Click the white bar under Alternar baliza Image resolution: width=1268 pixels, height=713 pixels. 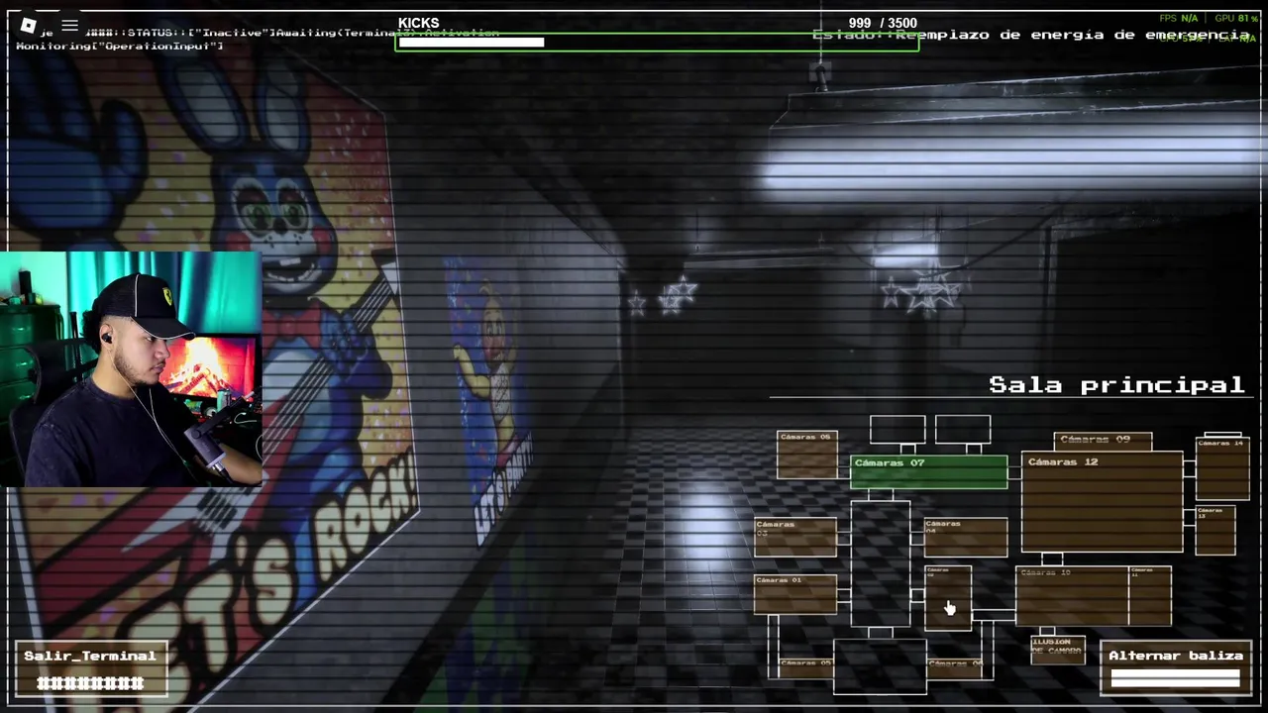1175,678
